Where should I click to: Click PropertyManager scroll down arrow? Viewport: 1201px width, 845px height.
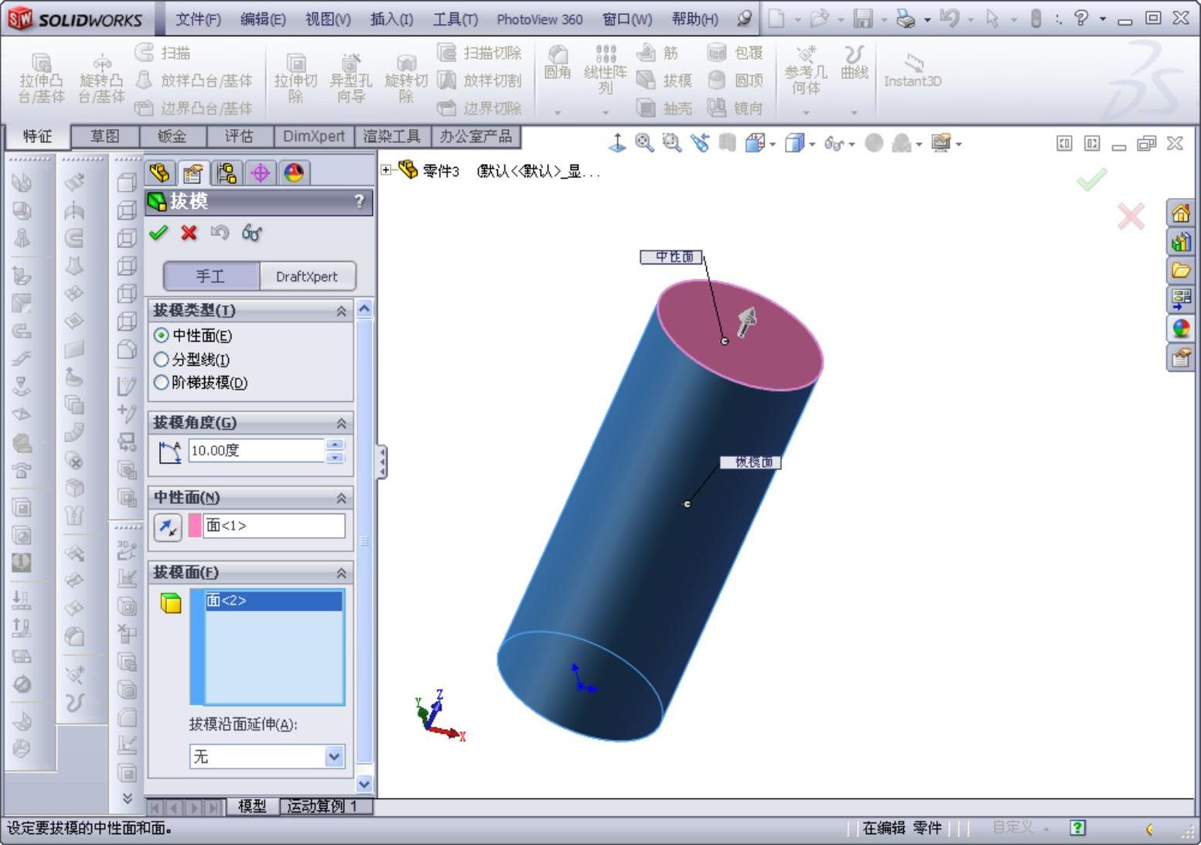[x=364, y=784]
